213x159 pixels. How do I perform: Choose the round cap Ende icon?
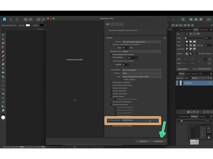(x=187, y=42)
